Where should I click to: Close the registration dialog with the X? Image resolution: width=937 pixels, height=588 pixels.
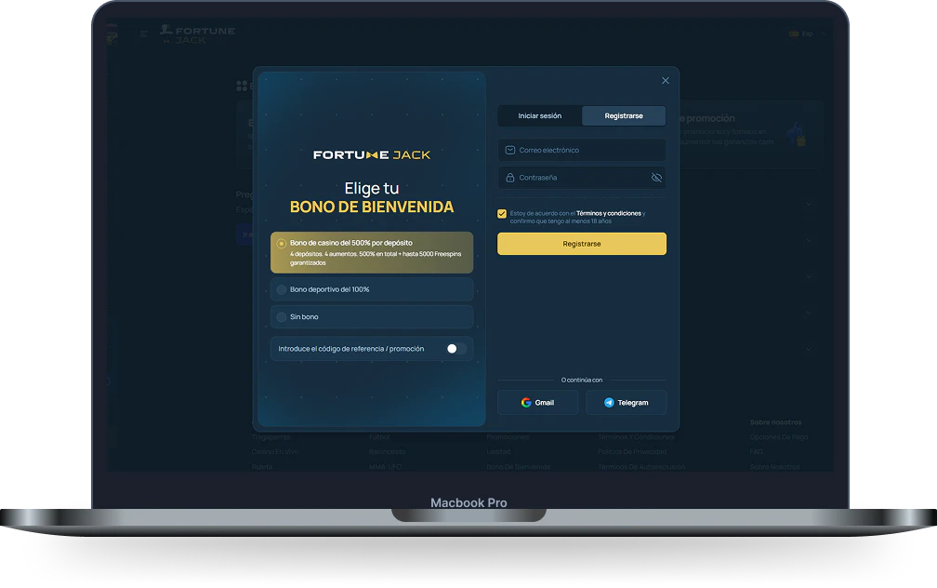click(x=666, y=81)
